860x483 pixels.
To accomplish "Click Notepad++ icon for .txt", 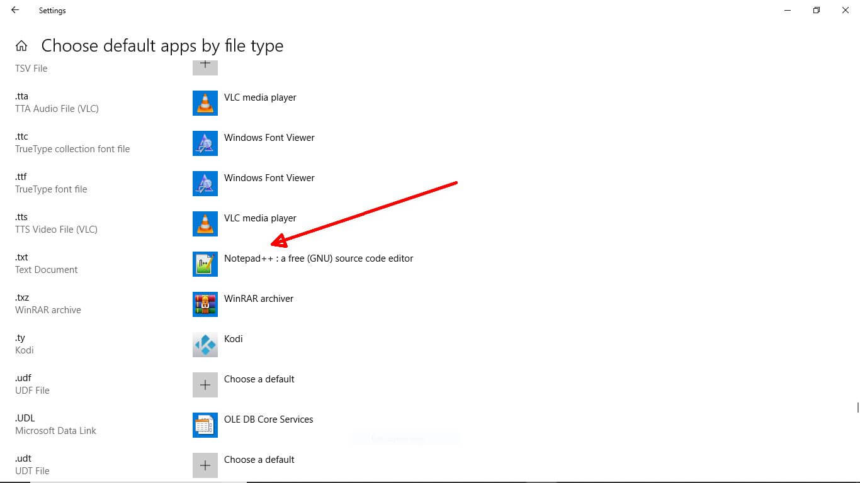I will click(205, 264).
